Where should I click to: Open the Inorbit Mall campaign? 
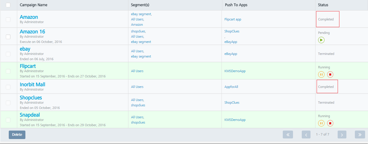point(32,84)
